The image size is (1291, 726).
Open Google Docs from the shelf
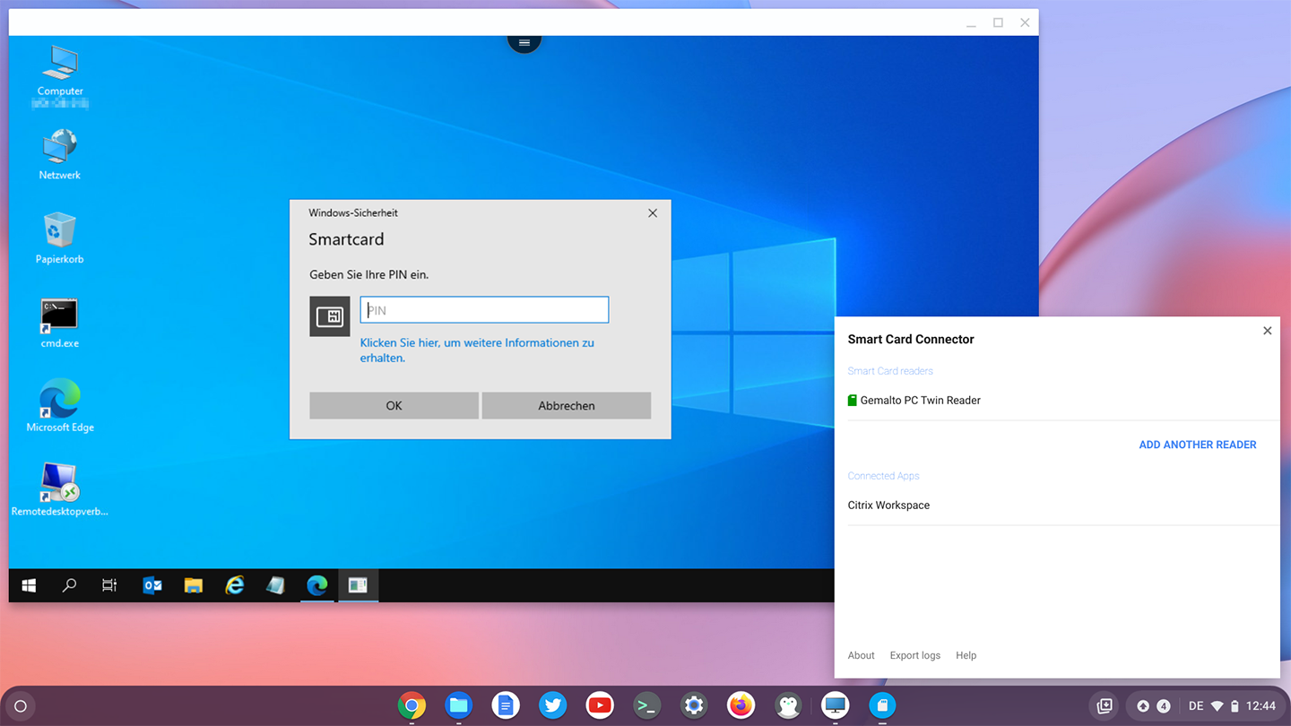pos(506,706)
